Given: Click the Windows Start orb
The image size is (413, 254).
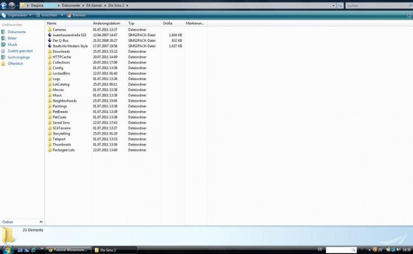Looking at the screenshot, I should click(x=8, y=250).
